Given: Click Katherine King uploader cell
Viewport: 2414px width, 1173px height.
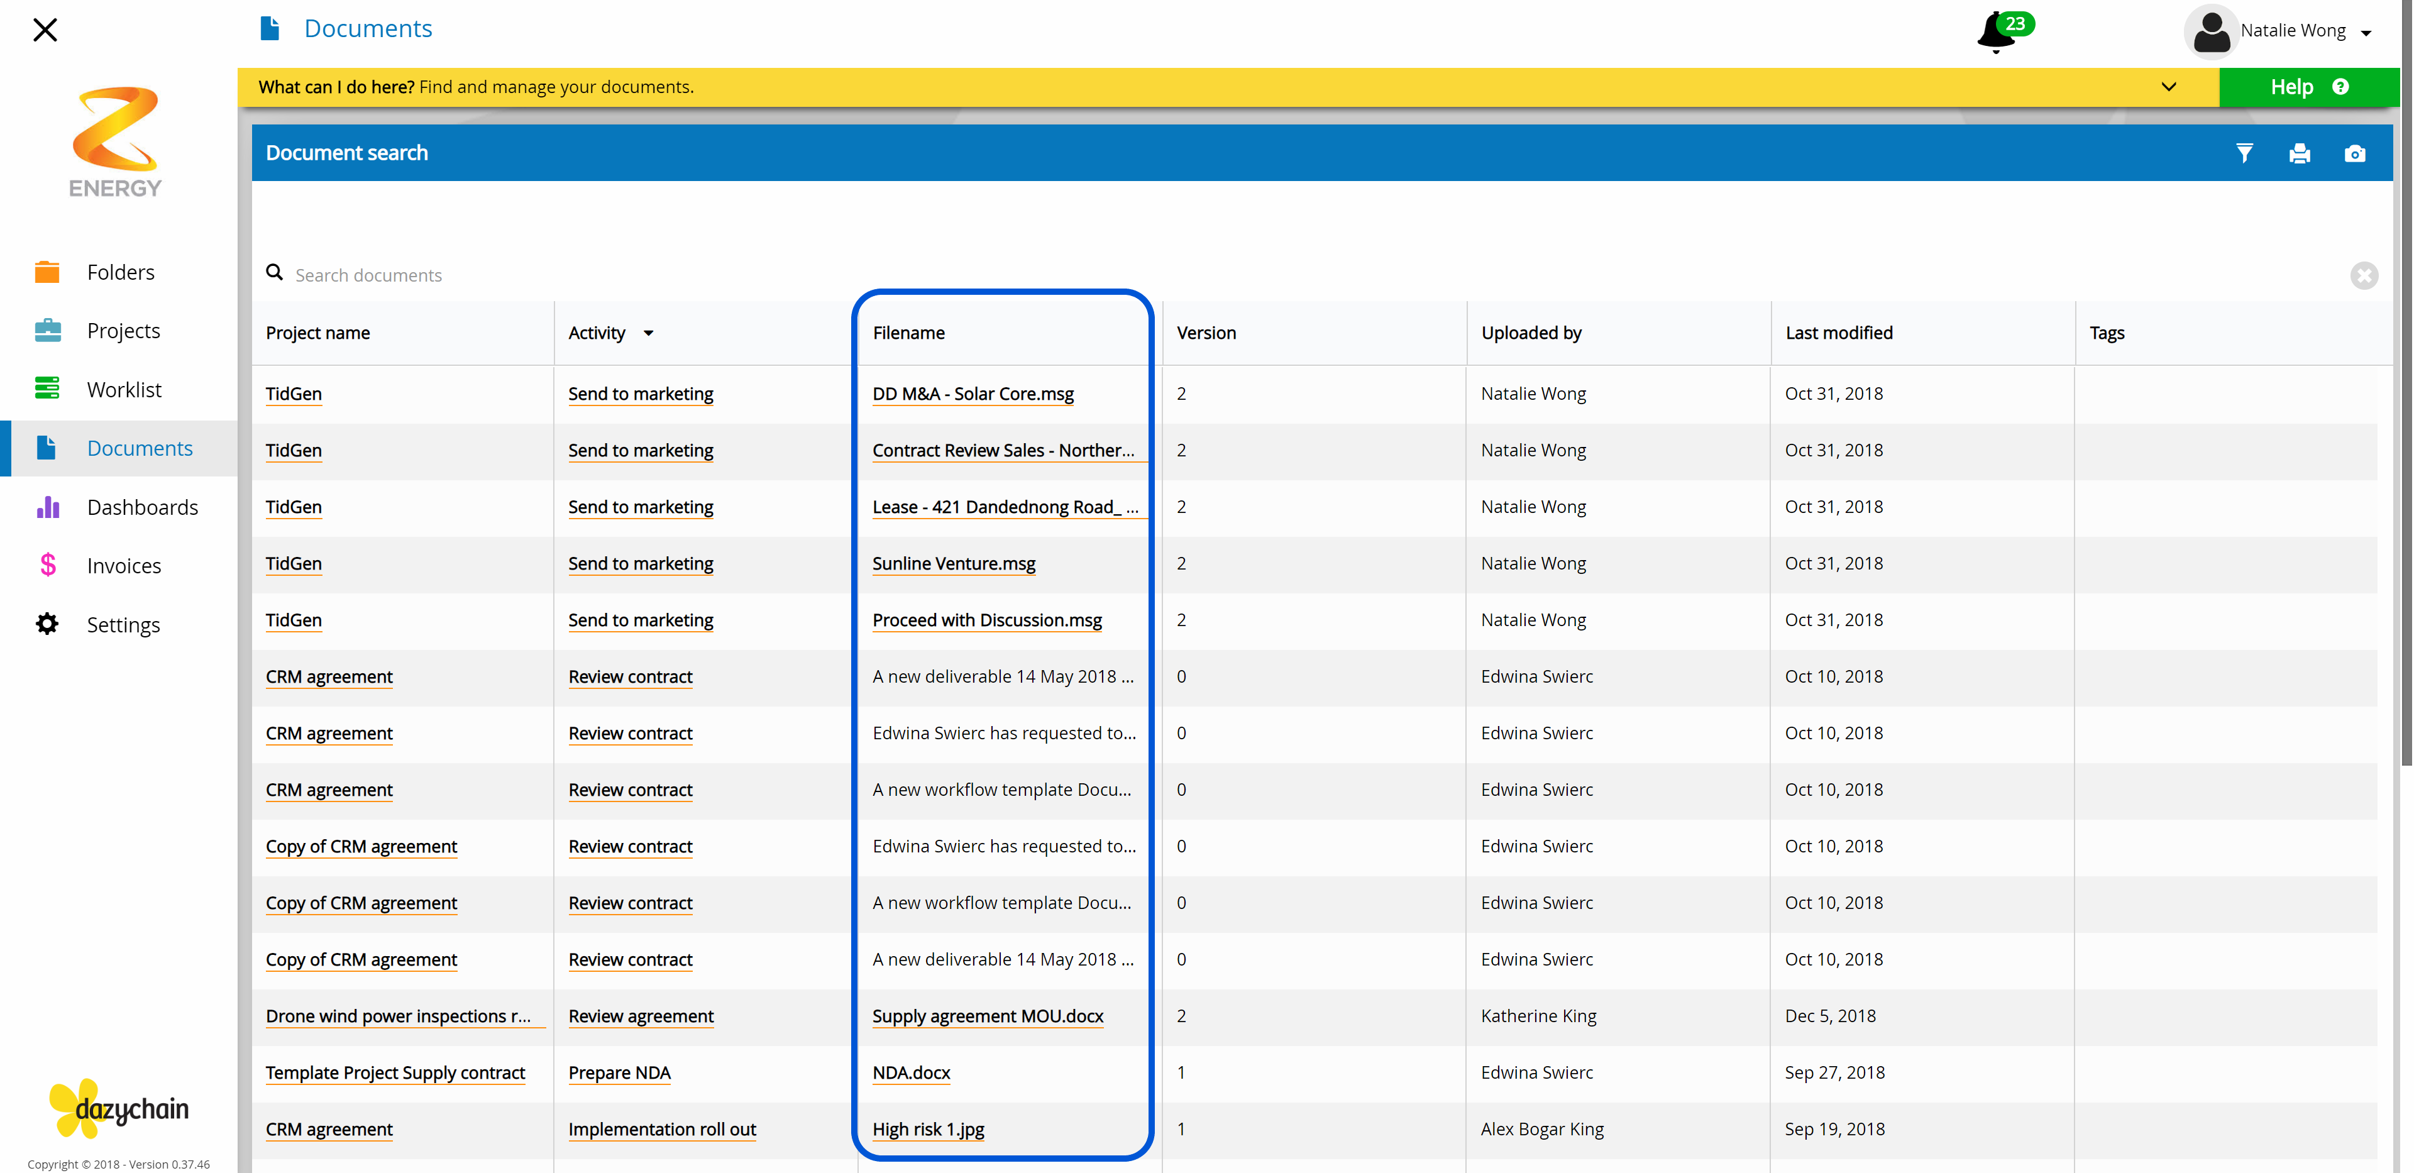Looking at the screenshot, I should pos(1538,1016).
